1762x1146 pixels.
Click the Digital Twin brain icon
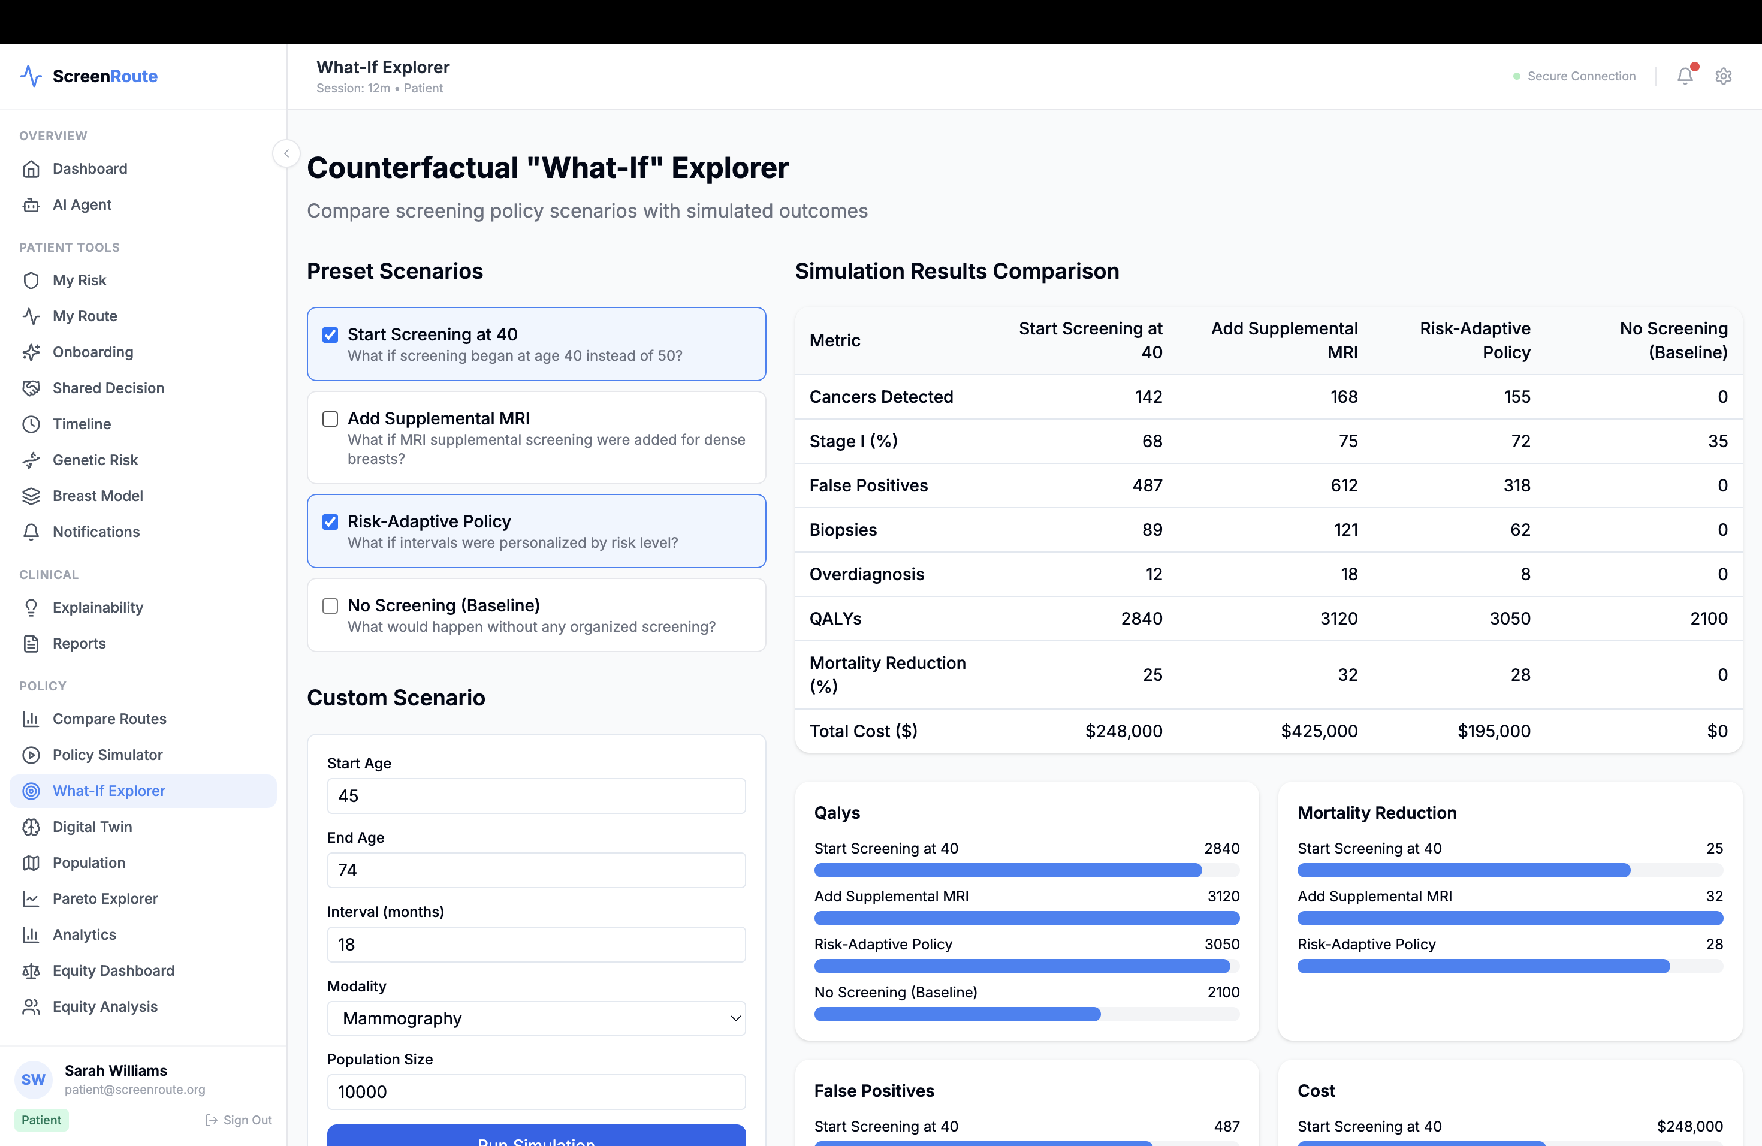click(31, 827)
